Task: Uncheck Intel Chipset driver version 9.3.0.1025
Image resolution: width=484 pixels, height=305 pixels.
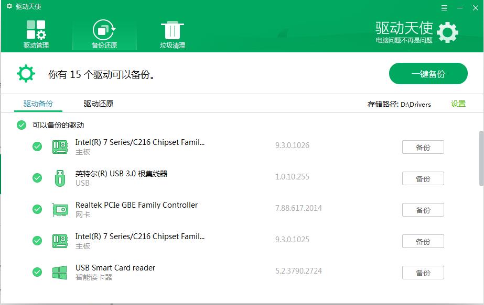Action: click(37, 241)
